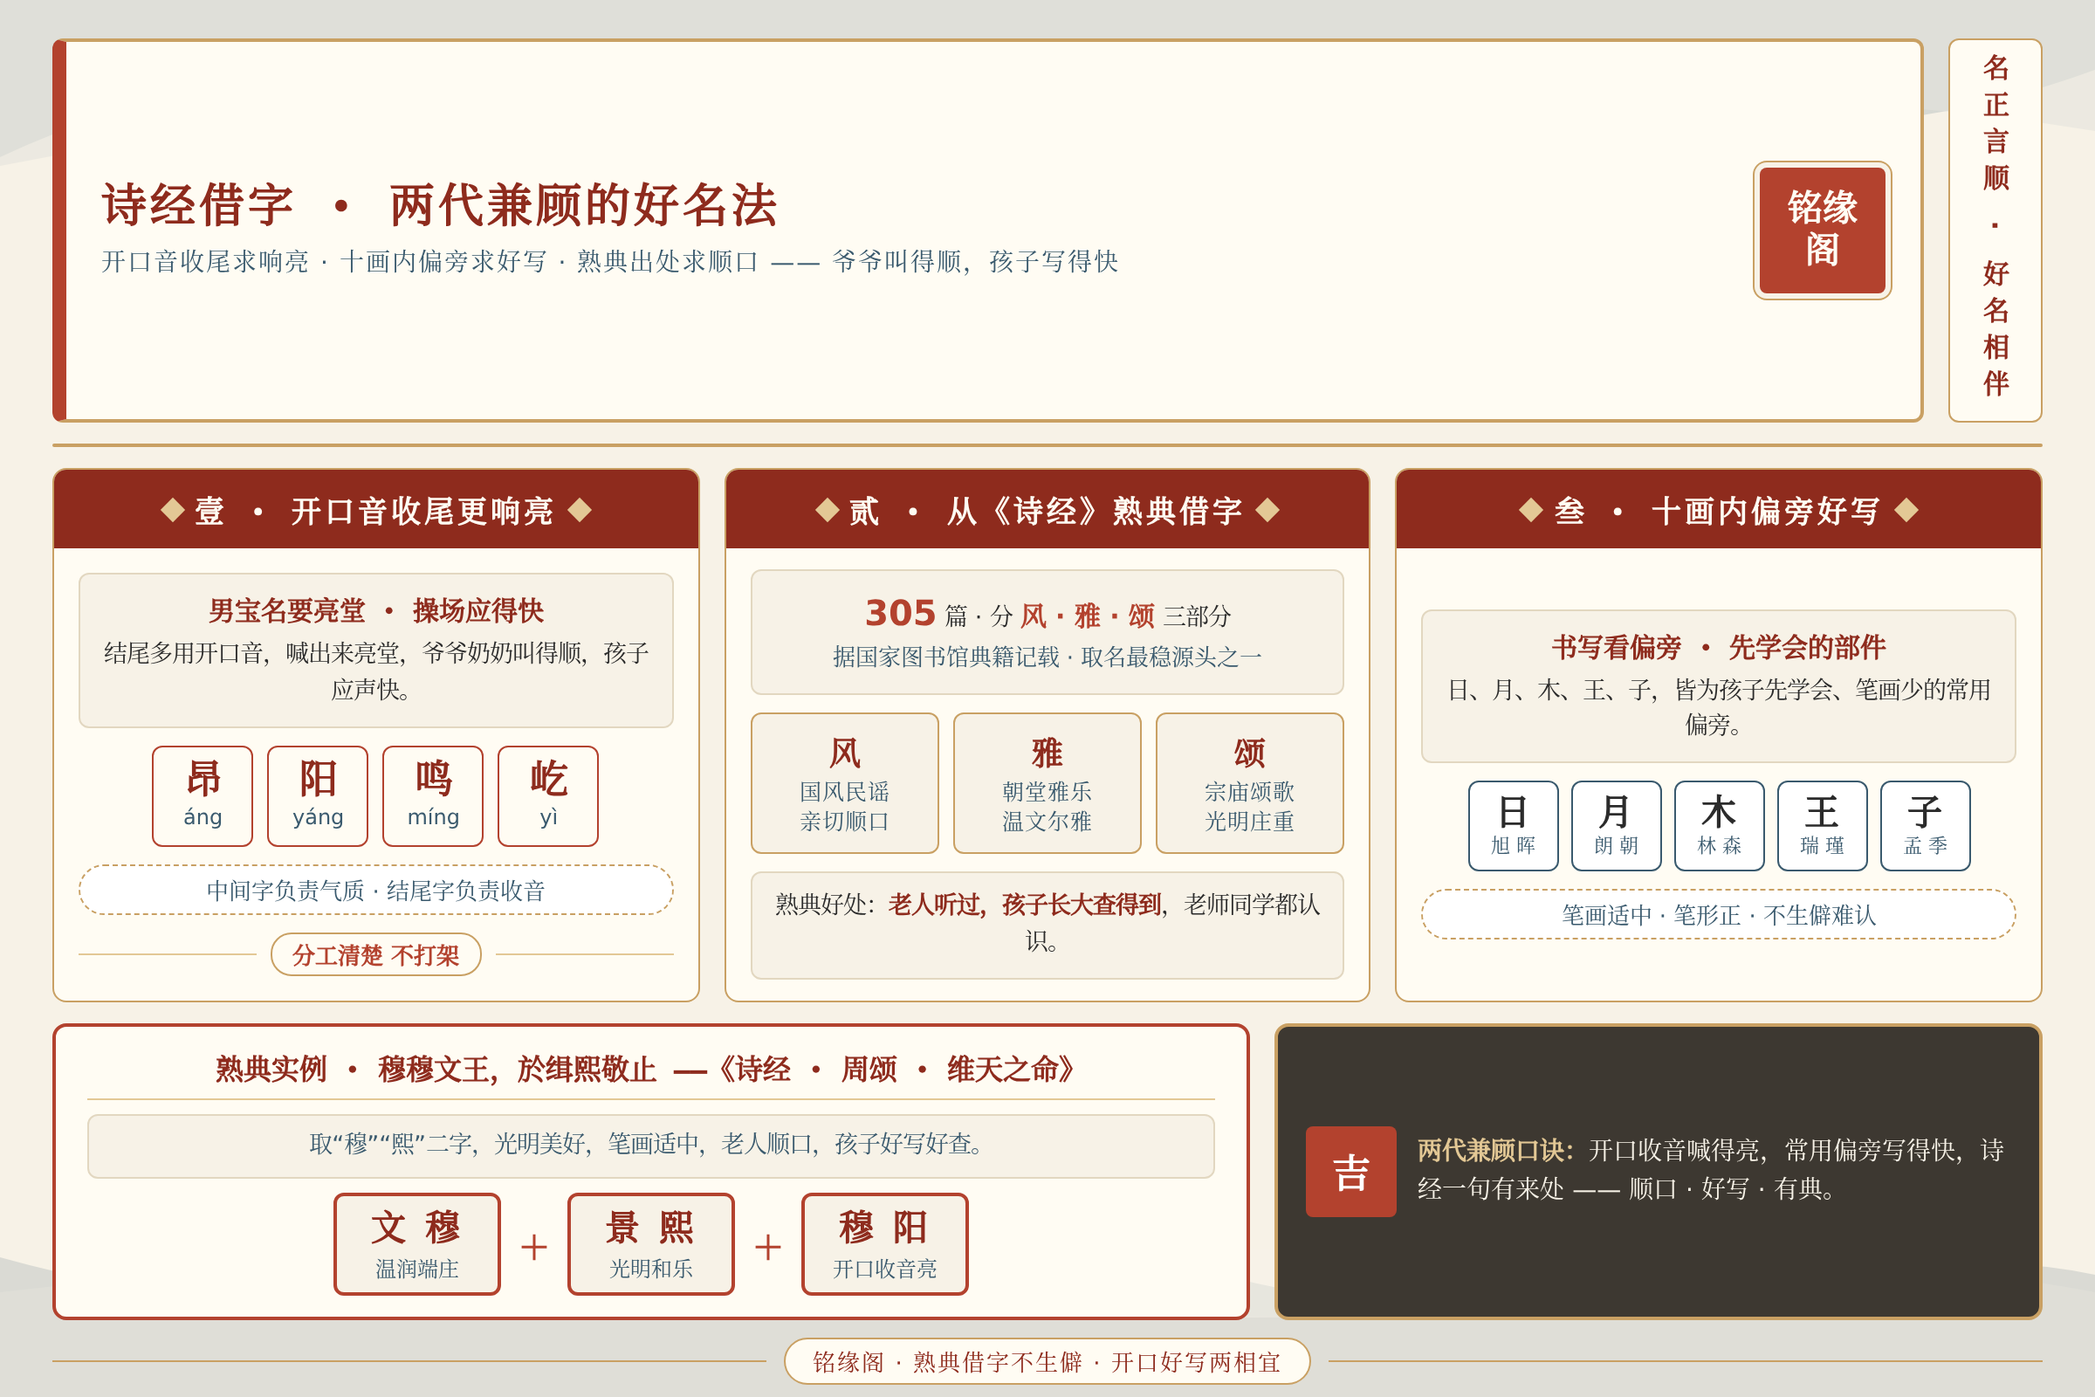Choose the 木 radical tile (林 森)
The height and width of the screenshot is (1397, 2095).
coord(1719,826)
